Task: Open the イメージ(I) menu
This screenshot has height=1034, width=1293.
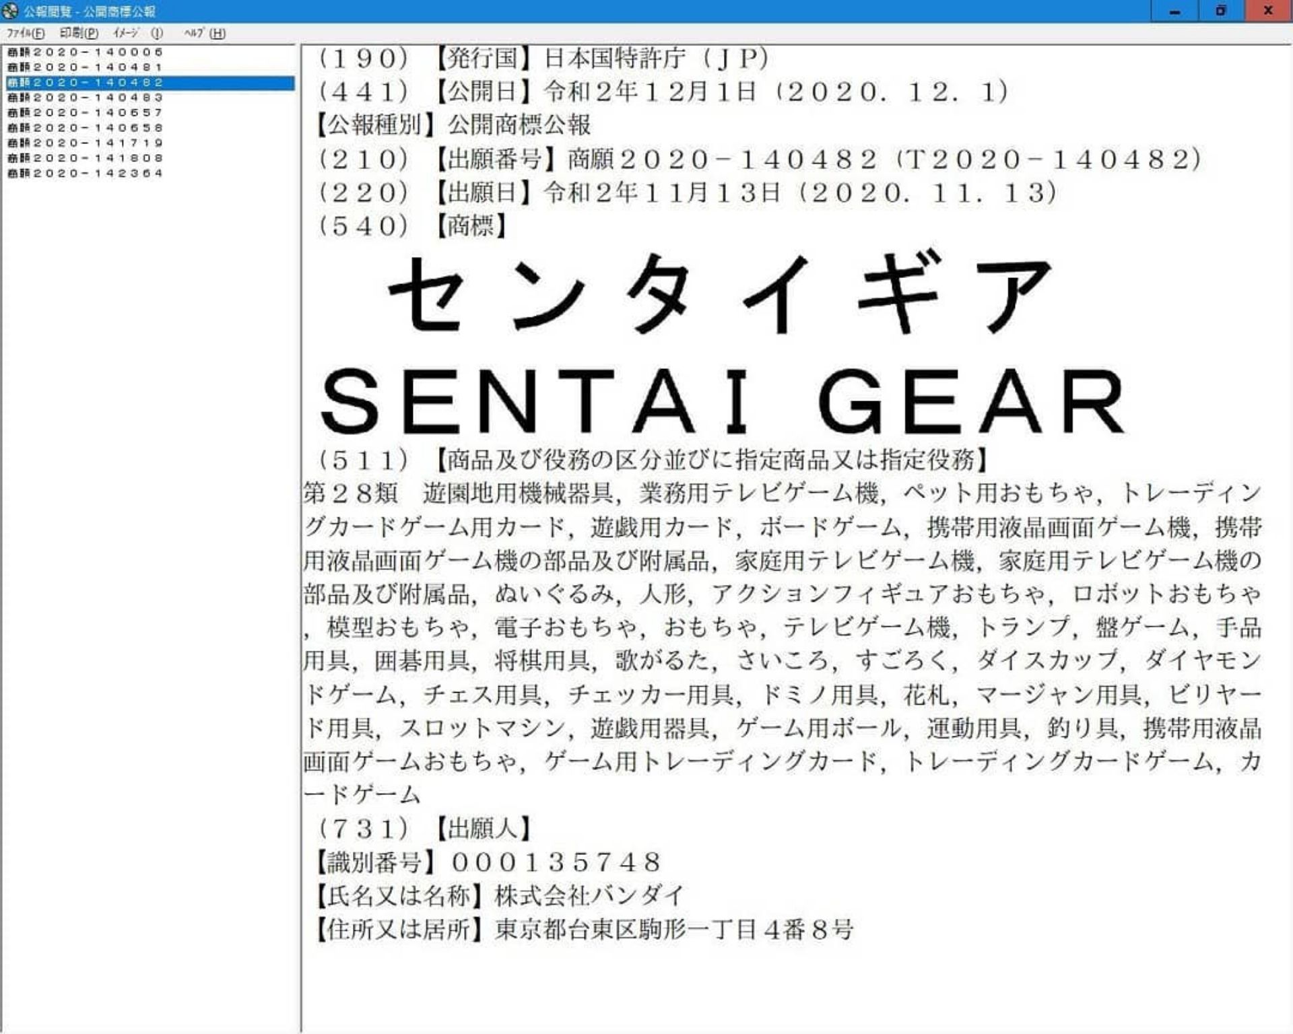Action: (x=137, y=33)
